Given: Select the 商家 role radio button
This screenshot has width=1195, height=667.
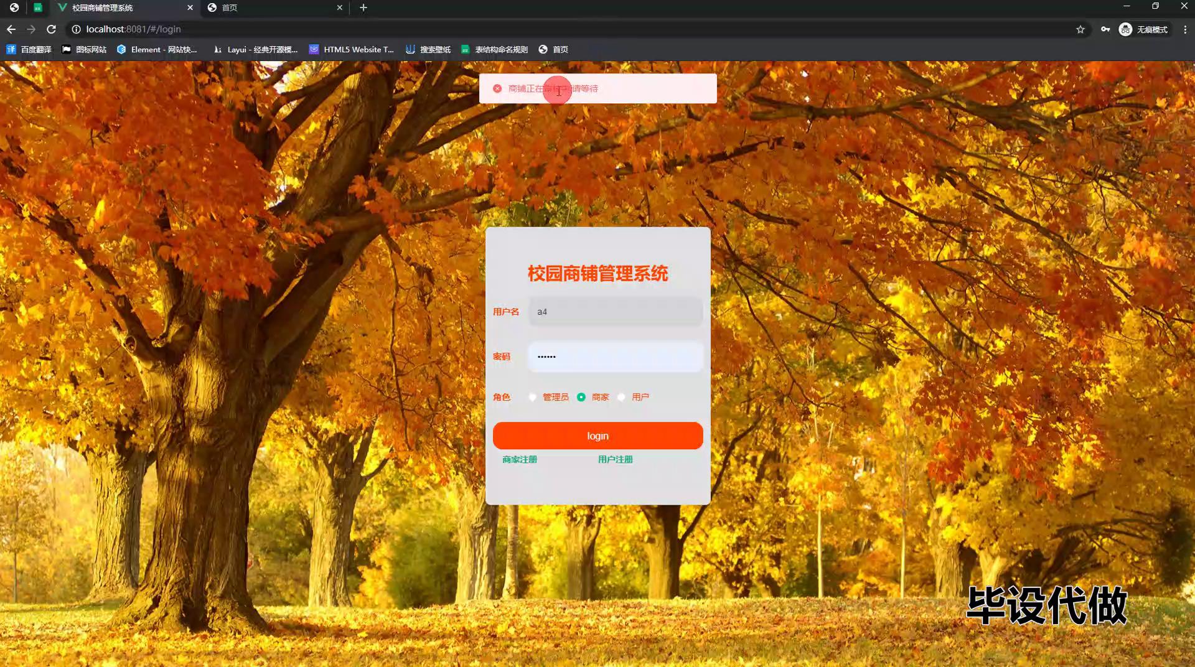Looking at the screenshot, I should pyautogui.click(x=581, y=397).
